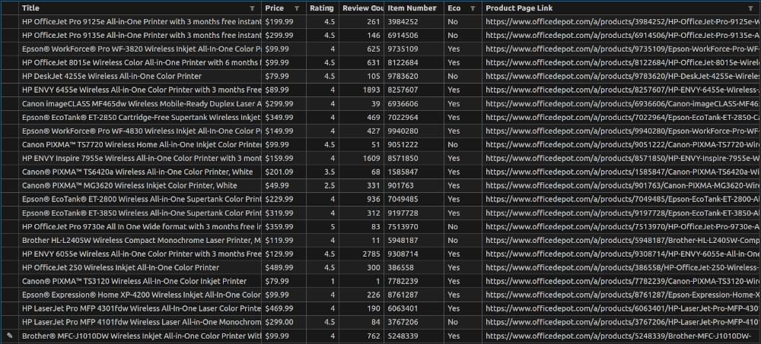Viewport: 761px width, 344px height.
Task: Select the HP OfficeJet 8015e title cell
Action: tap(141, 62)
